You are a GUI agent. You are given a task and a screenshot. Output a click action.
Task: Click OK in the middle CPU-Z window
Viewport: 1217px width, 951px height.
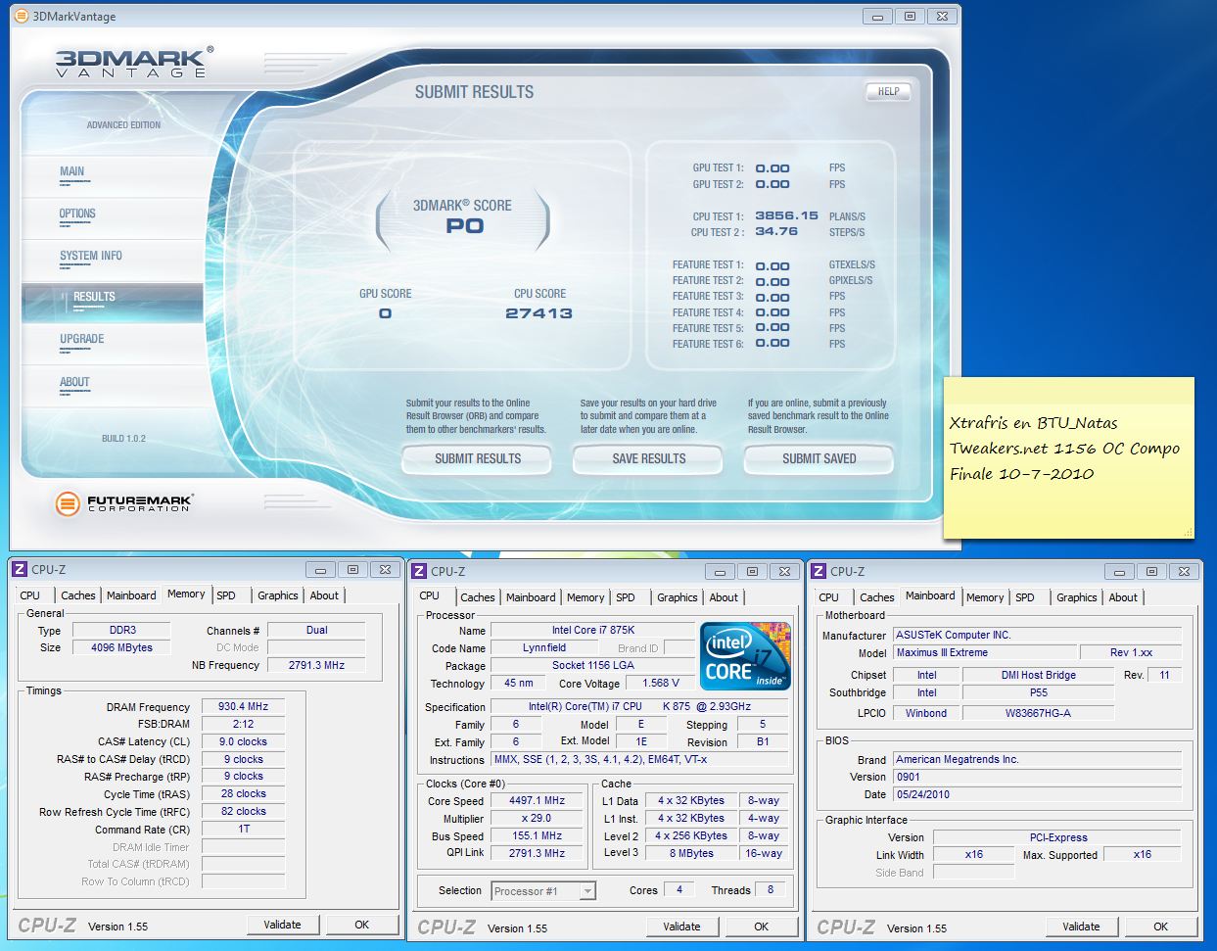pyautogui.click(x=761, y=927)
